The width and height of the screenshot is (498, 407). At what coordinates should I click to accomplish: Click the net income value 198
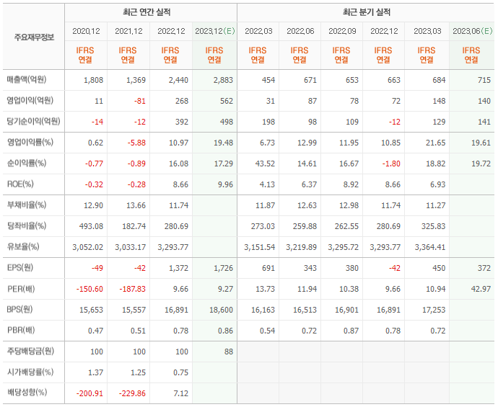268,122
